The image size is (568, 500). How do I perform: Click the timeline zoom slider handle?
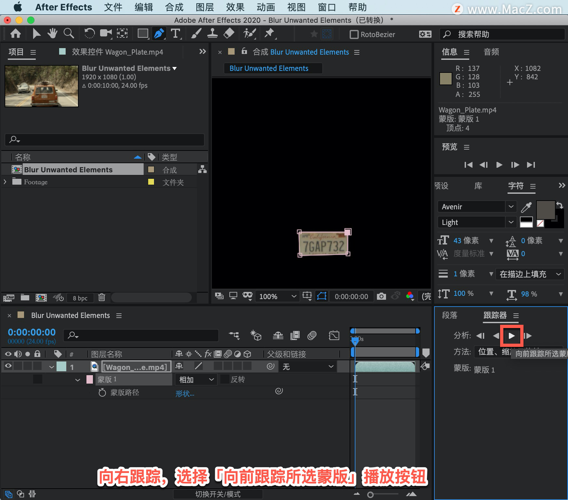(x=370, y=494)
